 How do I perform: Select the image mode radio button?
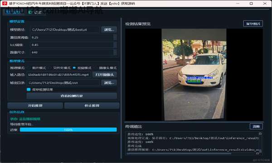tap(29, 68)
